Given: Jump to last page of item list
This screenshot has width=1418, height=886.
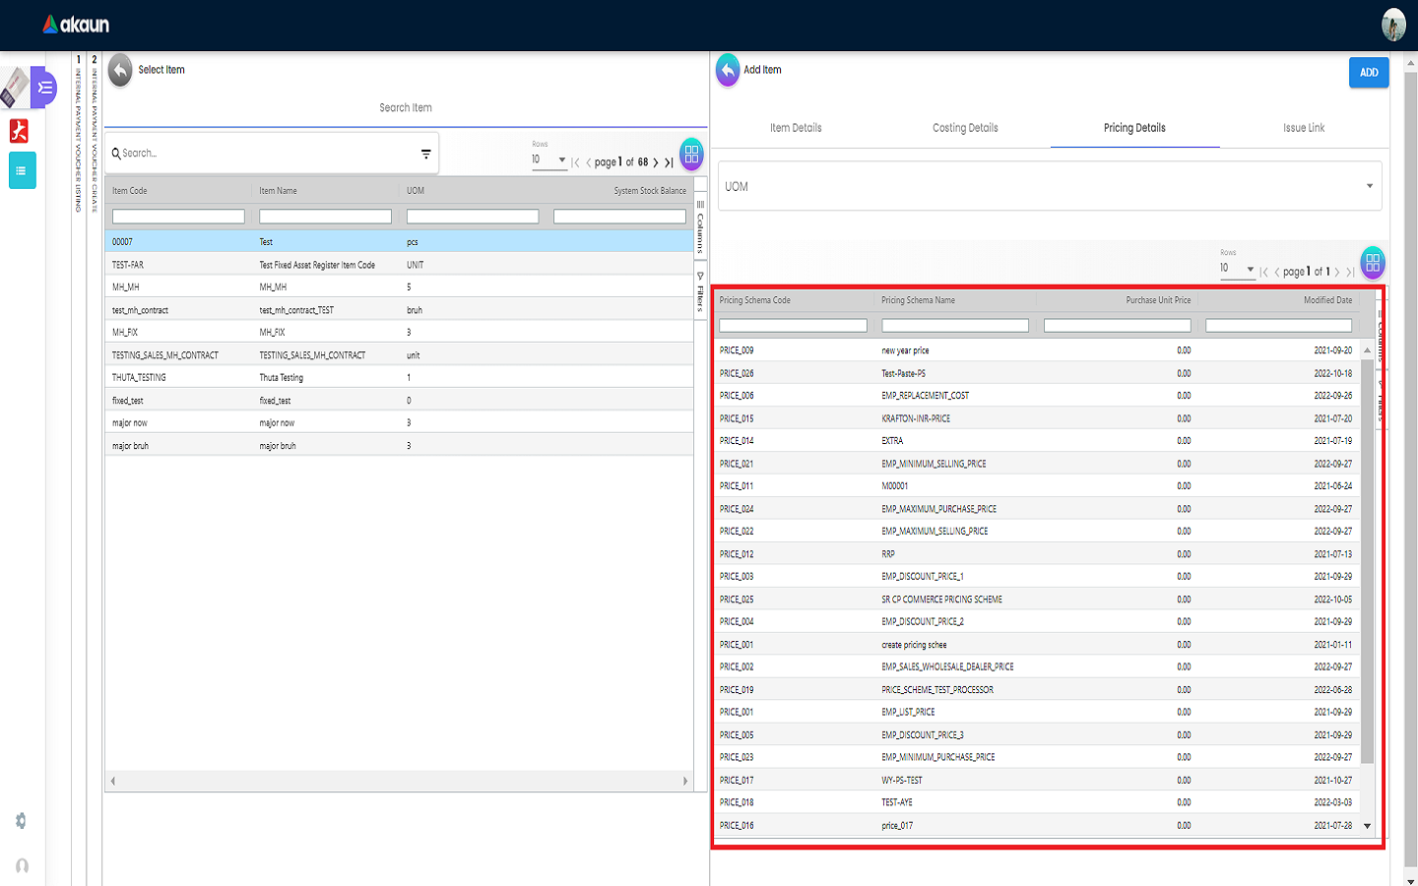Looking at the screenshot, I should [670, 162].
